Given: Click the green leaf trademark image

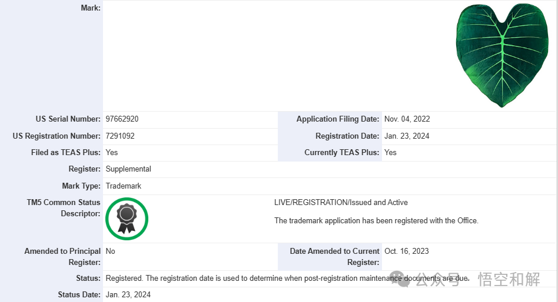Looking at the screenshot, I should (502, 56).
